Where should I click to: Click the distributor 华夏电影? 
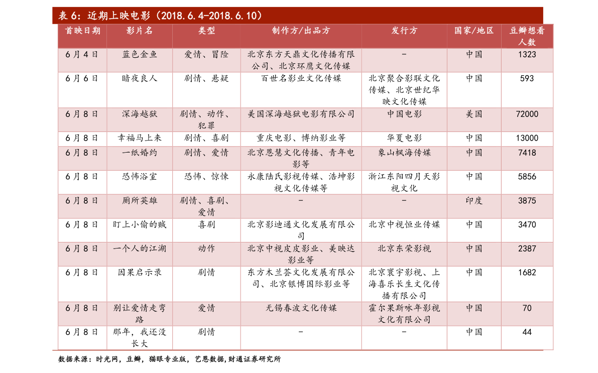pos(404,138)
